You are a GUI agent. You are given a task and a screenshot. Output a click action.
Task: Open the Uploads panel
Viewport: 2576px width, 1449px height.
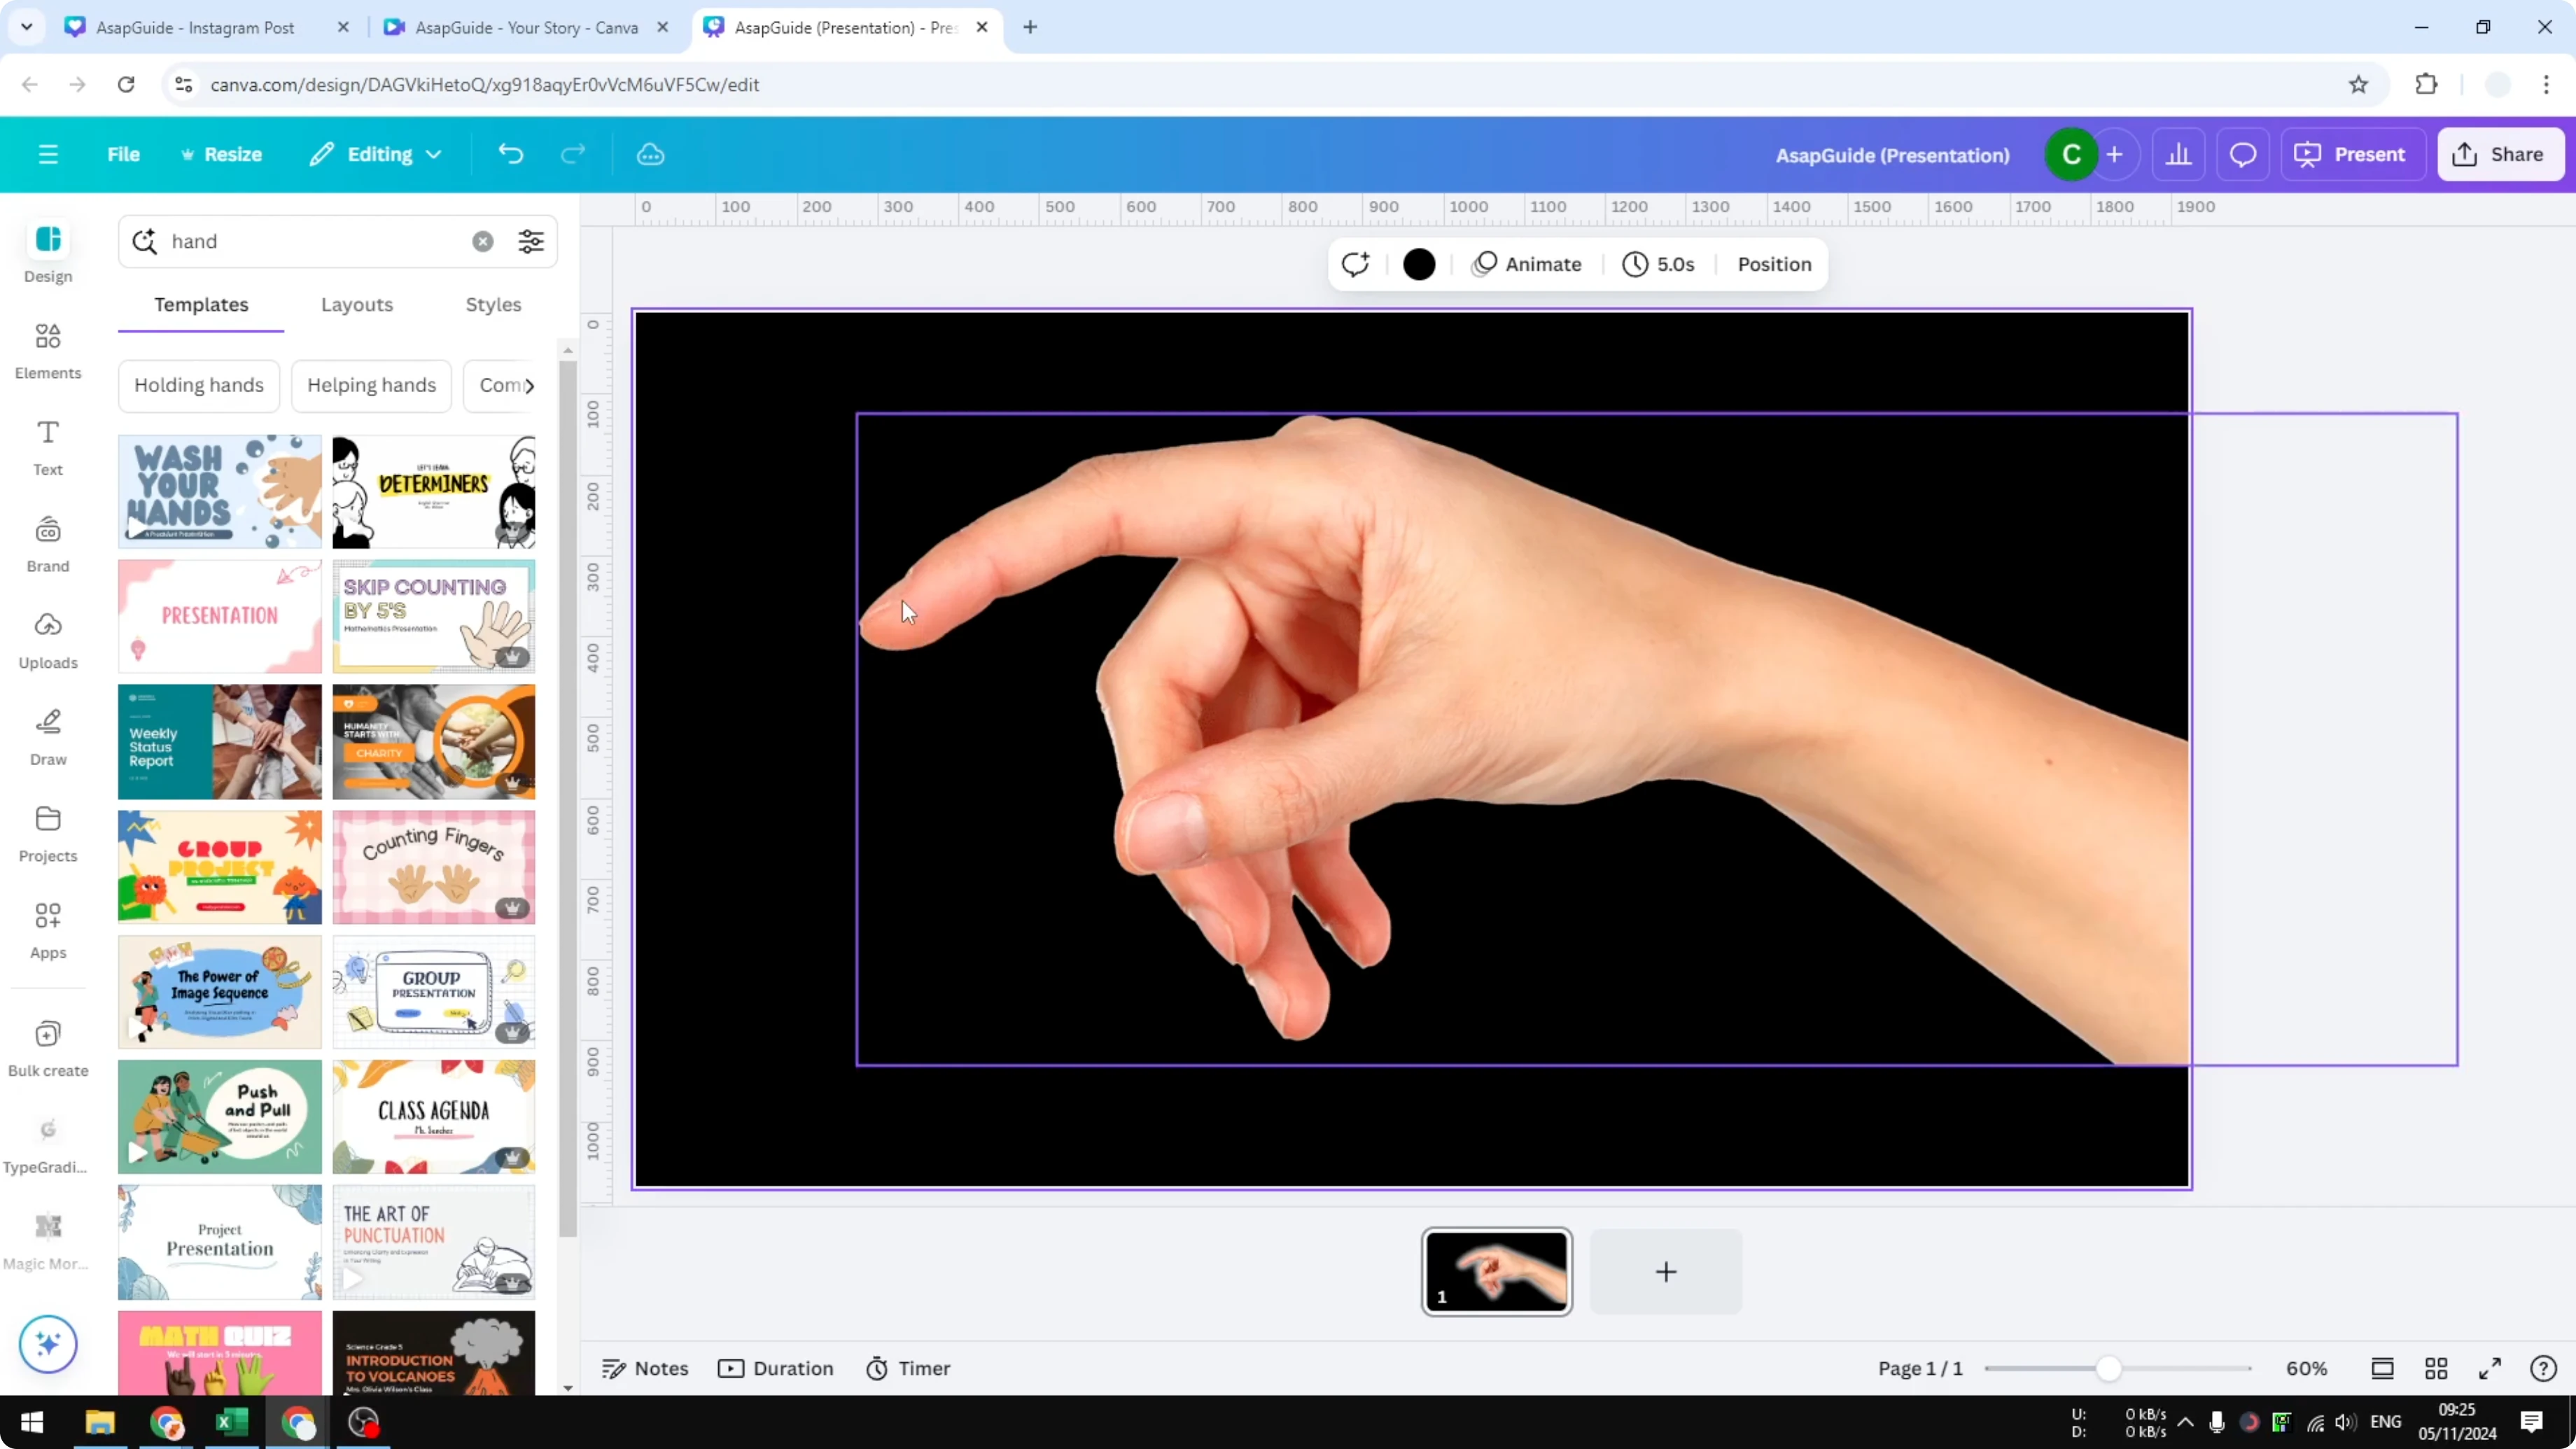(47, 640)
